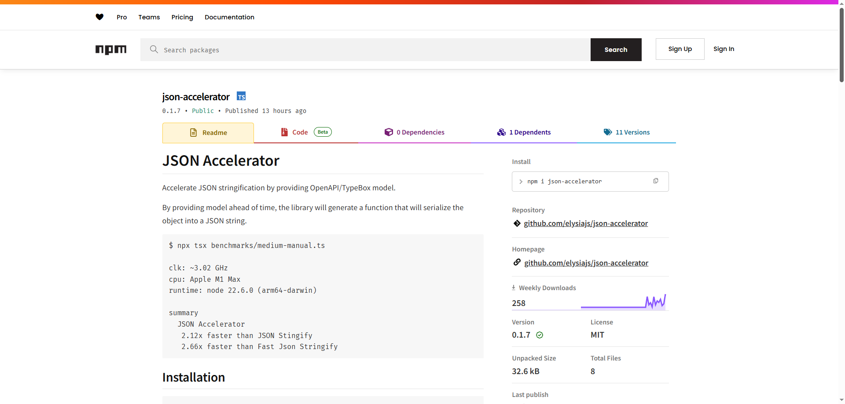Open the Documentation link
Image resolution: width=845 pixels, height=404 pixels.
[229, 17]
